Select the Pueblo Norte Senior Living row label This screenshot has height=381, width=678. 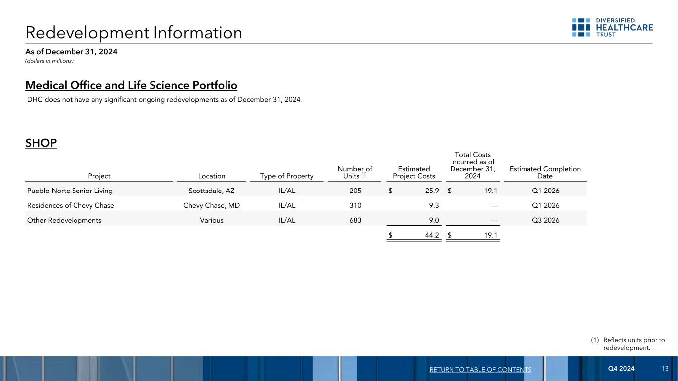tap(69, 190)
